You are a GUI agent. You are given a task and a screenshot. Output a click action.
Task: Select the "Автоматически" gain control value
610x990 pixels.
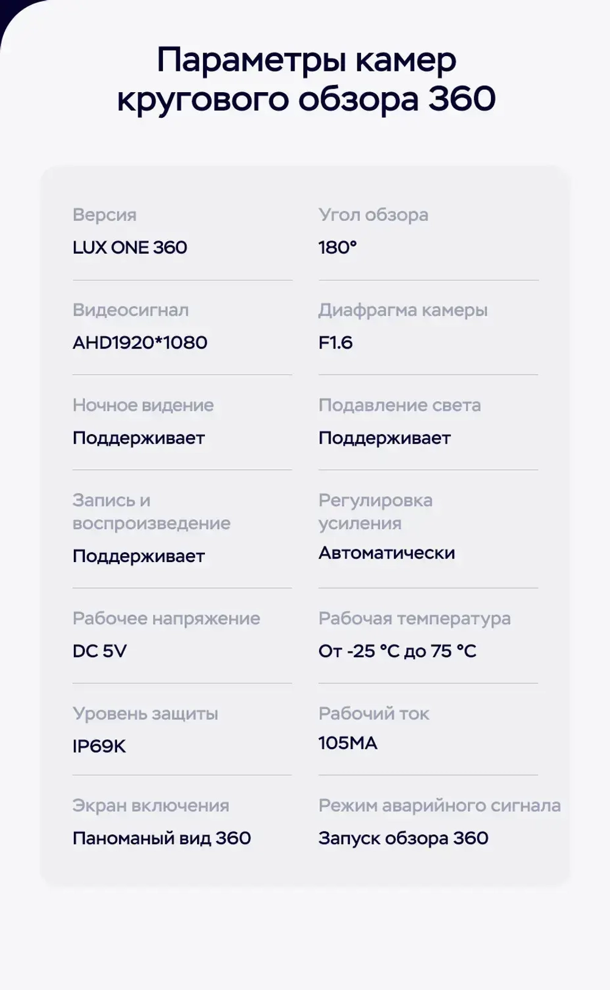(387, 553)
